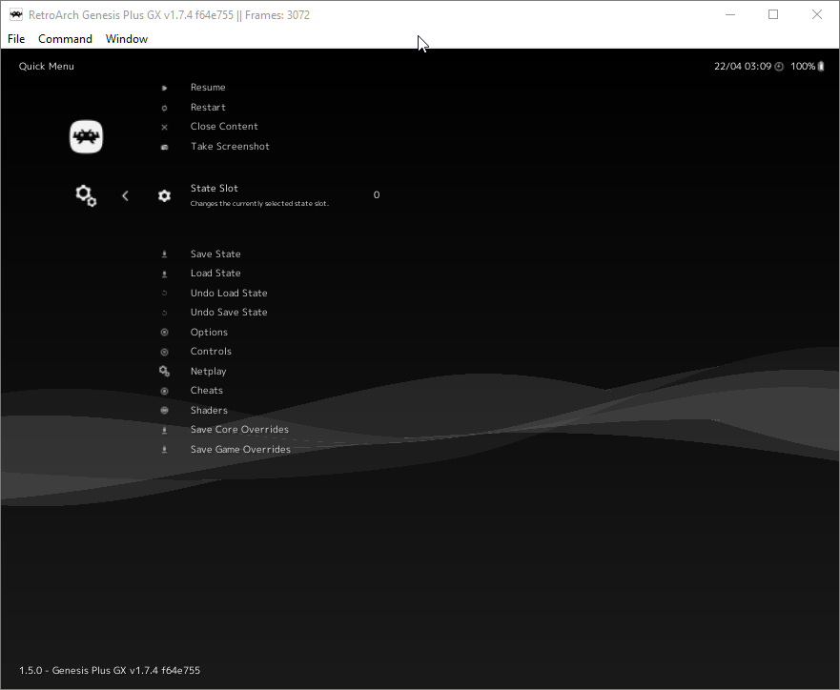Click the Save State icon

click(x=164, y=254)
